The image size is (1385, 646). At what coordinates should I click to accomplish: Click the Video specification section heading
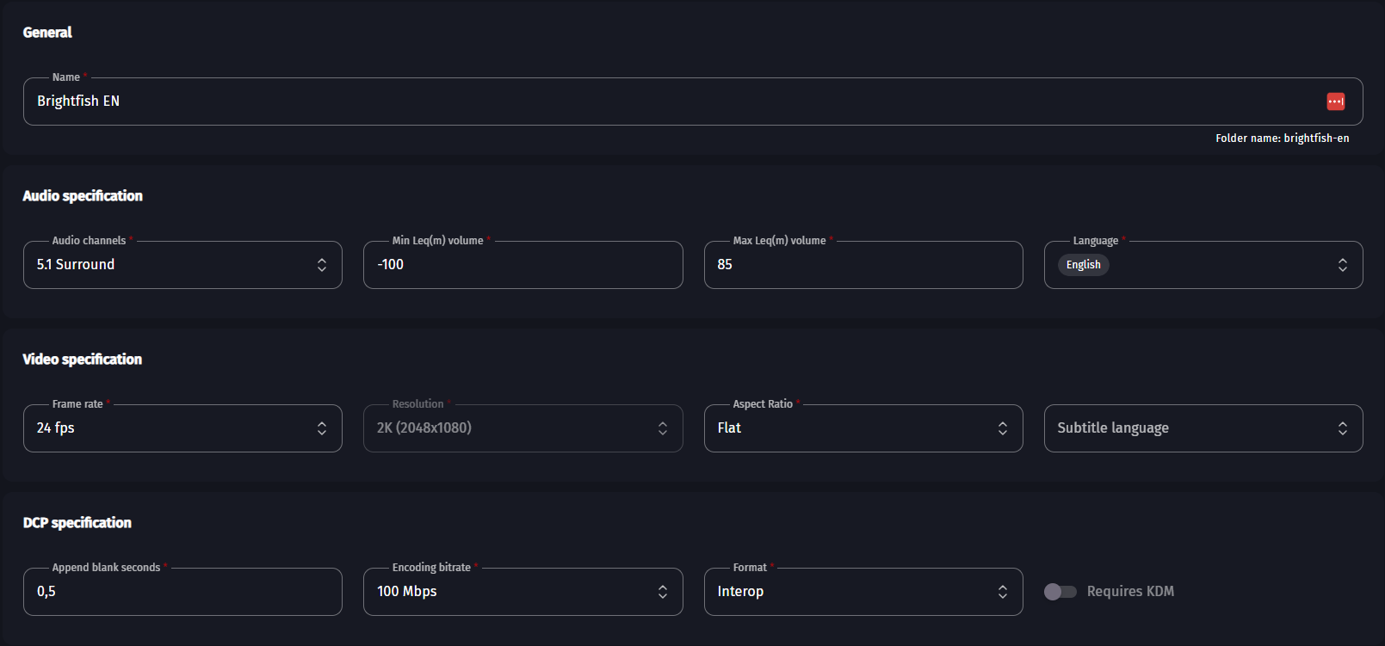coord(83,360)
